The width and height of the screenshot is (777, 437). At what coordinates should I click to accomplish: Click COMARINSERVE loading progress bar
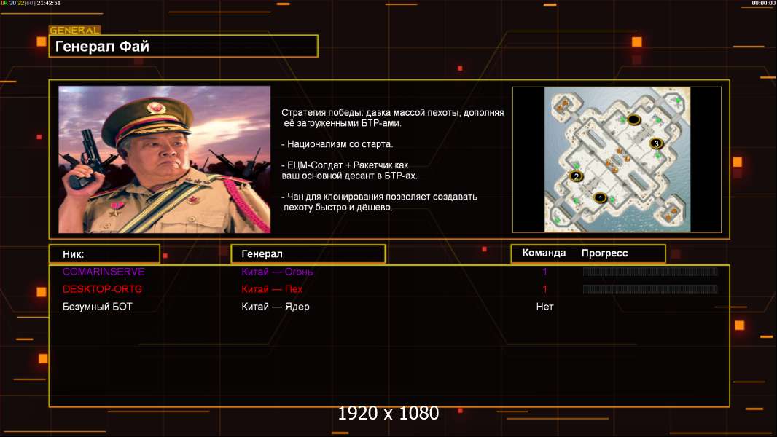coord(650,271)
